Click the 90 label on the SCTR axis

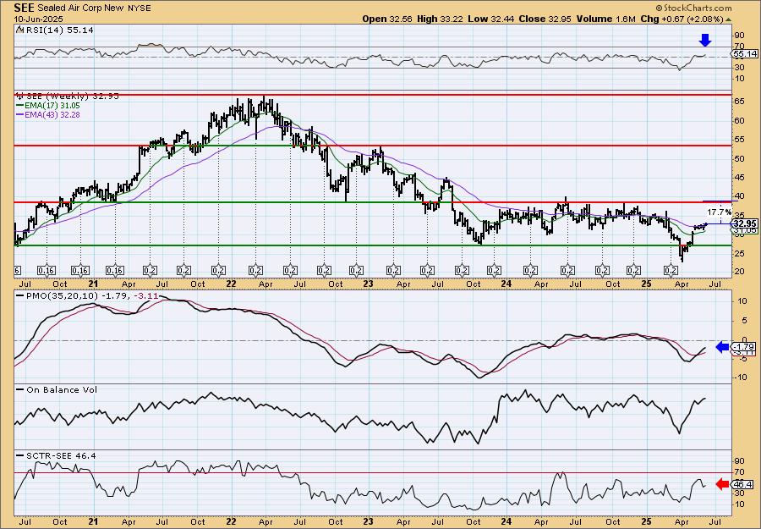(x=739, y=461)
